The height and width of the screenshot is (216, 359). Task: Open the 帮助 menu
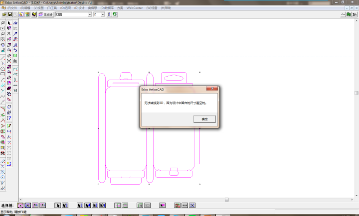click(166, 8)
